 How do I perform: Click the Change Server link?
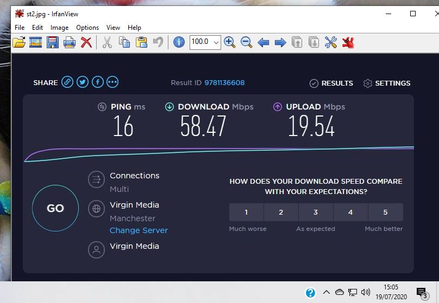[x=139, y=230]
